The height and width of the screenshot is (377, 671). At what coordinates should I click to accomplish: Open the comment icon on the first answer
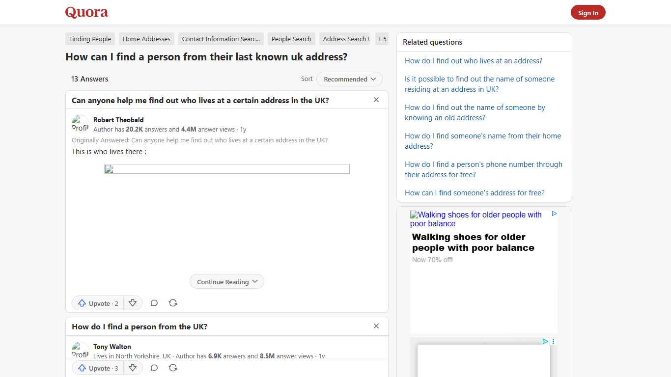tap(154, 303)
